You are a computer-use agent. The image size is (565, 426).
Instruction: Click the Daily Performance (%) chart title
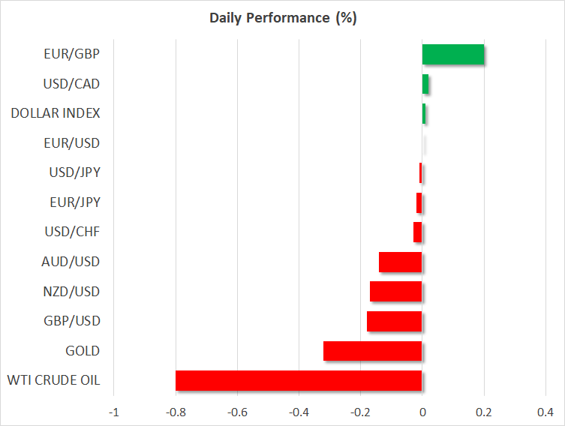point(282,18)
